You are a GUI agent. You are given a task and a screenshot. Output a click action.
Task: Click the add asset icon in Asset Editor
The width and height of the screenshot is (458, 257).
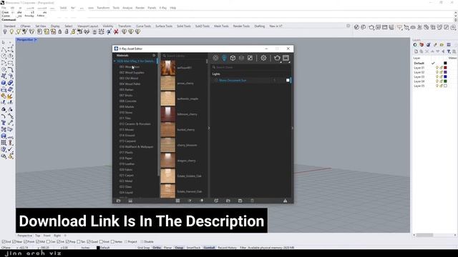(216, 201)
